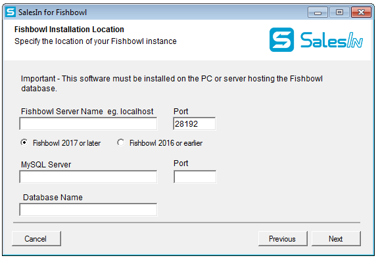Click the MySQL Port input field
378x258 pixels.
coord(195,177)
